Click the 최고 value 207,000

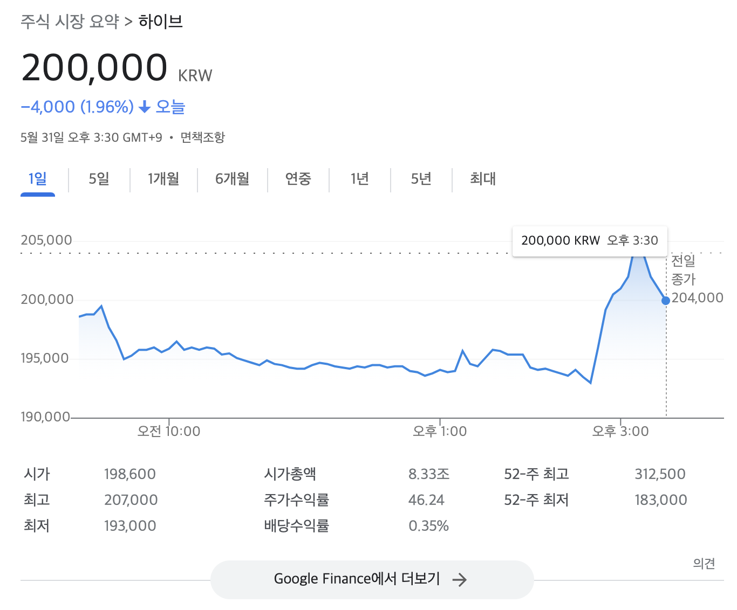tap(131, 500)
